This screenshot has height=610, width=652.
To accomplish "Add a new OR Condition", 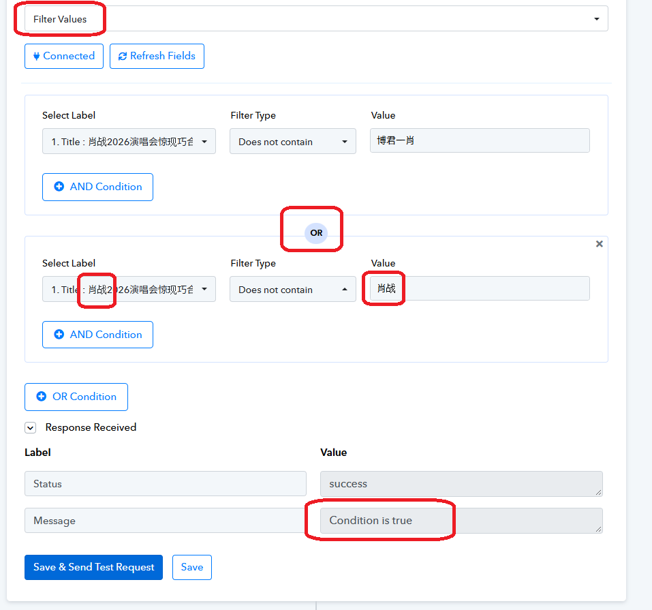I will click(76, 397).
